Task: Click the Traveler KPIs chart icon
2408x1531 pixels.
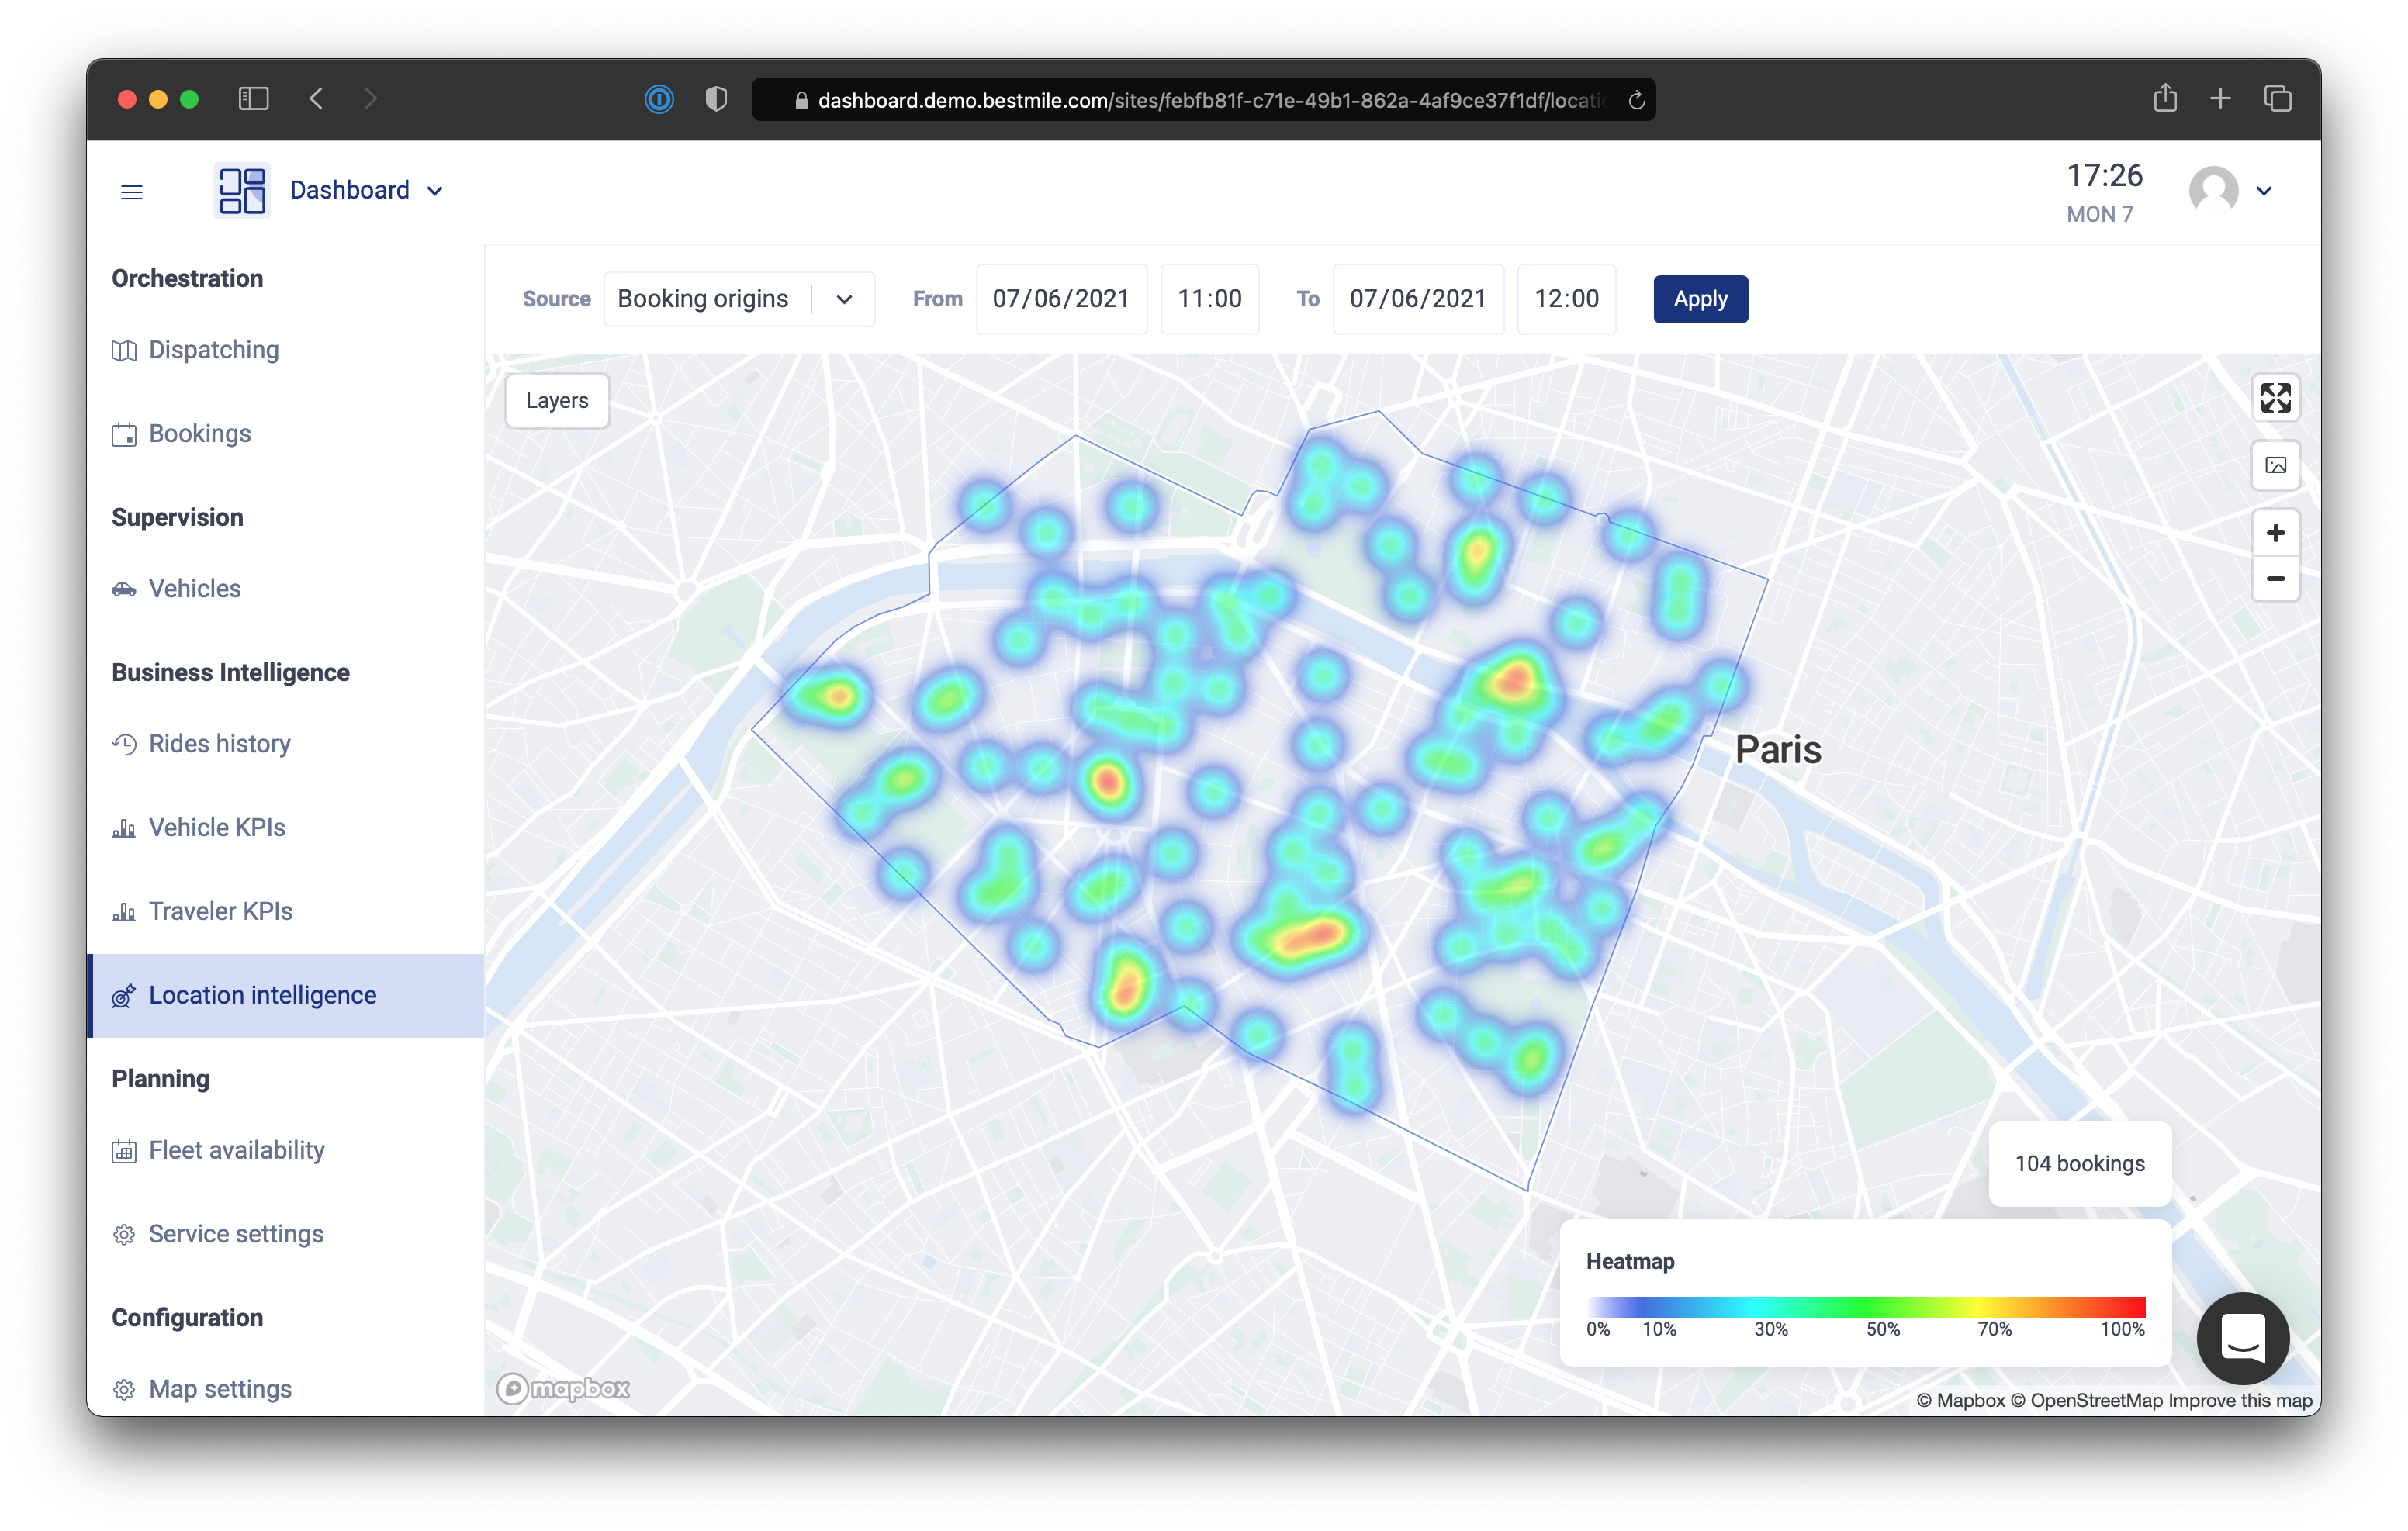Action: click(124, 913)
